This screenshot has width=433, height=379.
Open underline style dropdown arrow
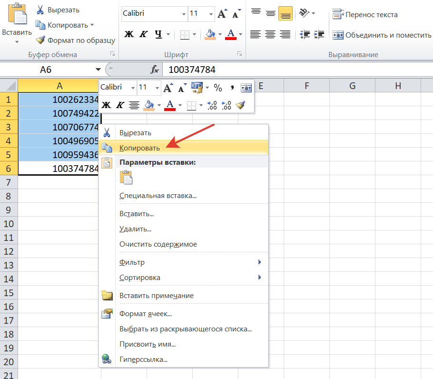(x=168, y=35)
